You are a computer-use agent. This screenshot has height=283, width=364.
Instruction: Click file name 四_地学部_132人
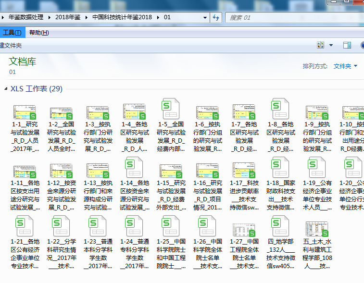click(x=281, y=254)
